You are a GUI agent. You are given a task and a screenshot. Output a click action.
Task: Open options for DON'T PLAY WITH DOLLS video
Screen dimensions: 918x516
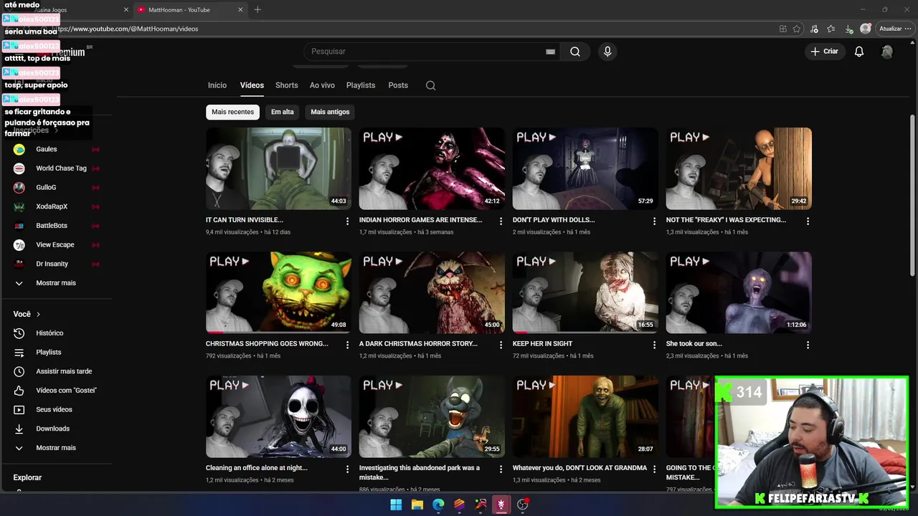654,221
